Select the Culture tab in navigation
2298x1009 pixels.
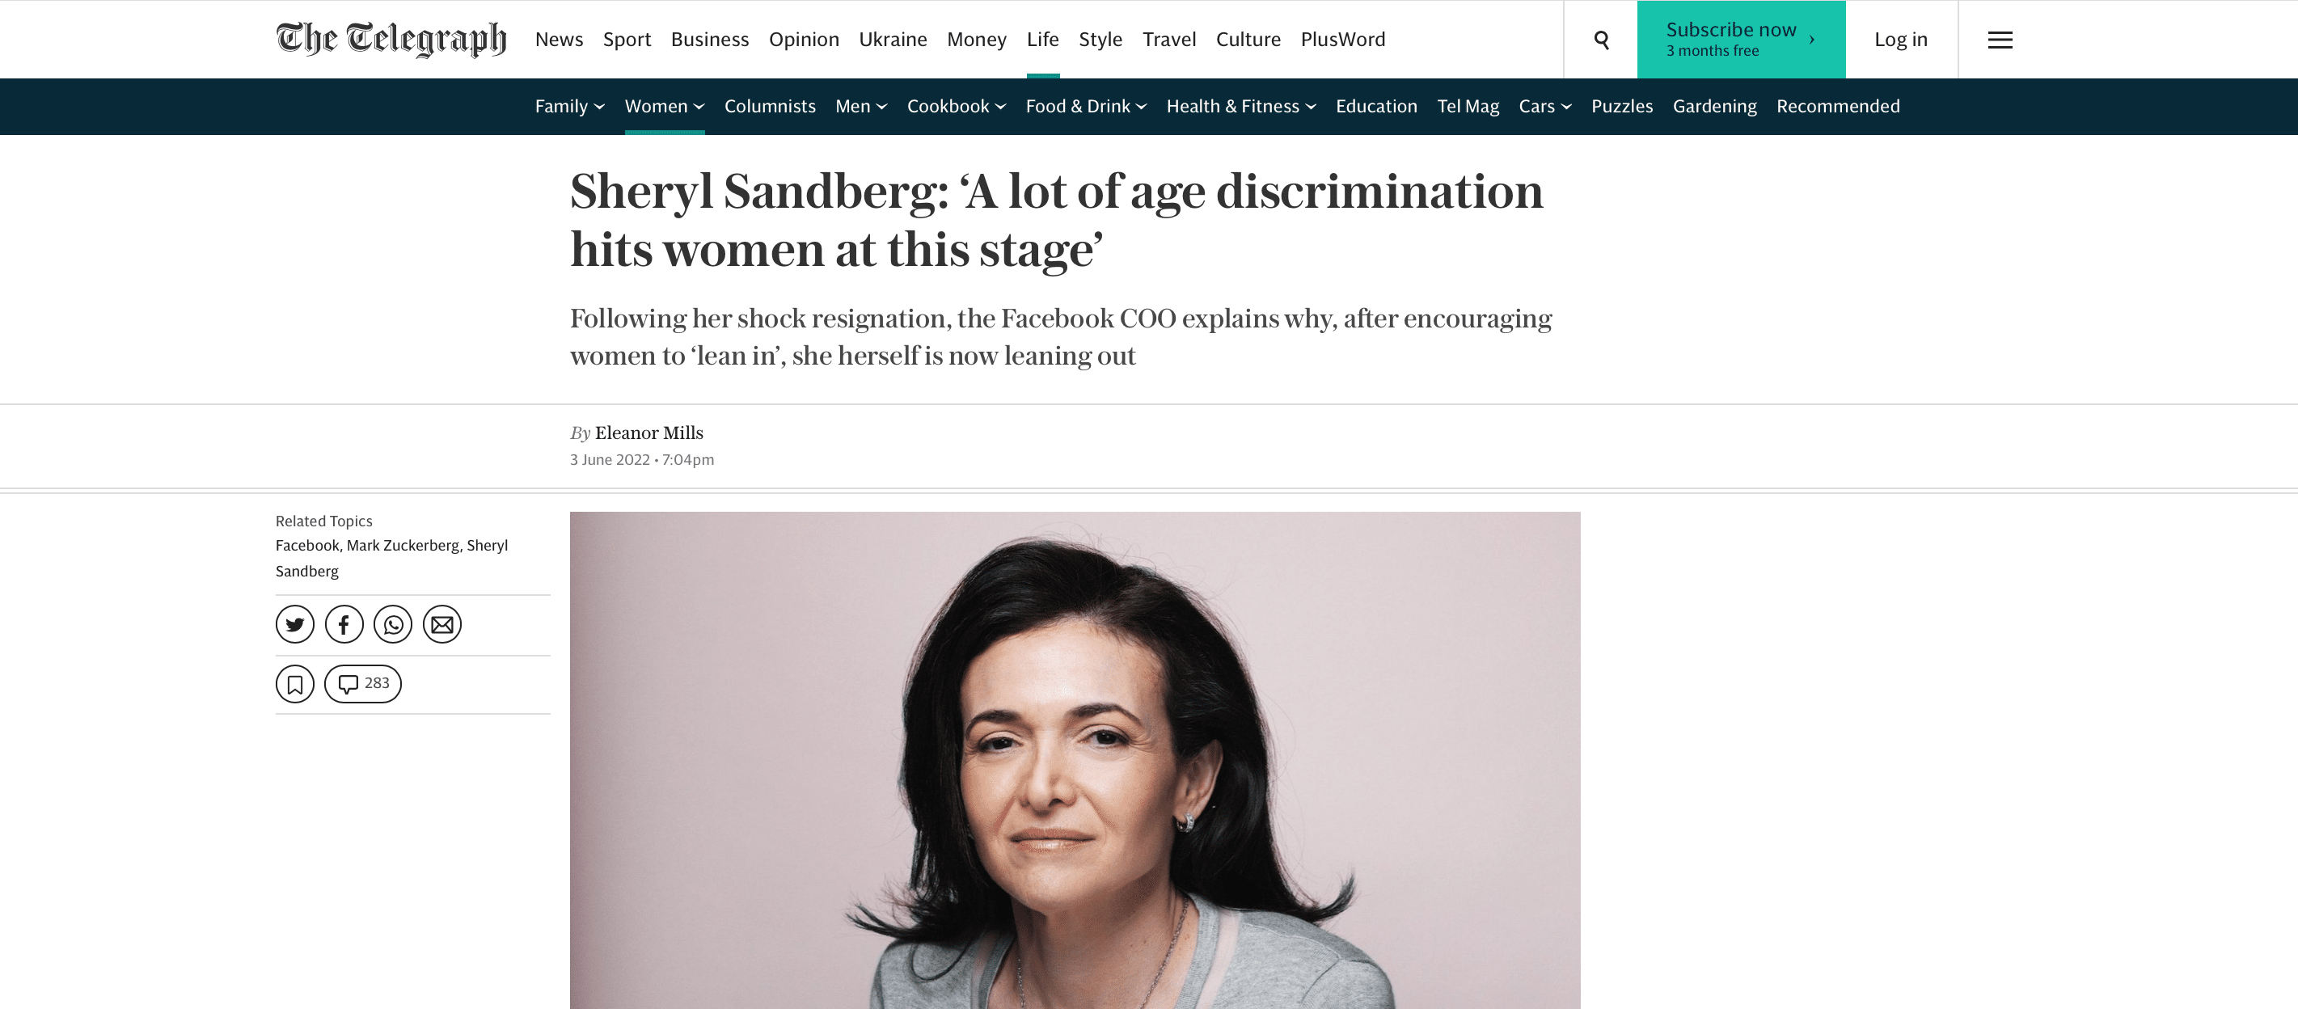click(x=1248, y=40)
